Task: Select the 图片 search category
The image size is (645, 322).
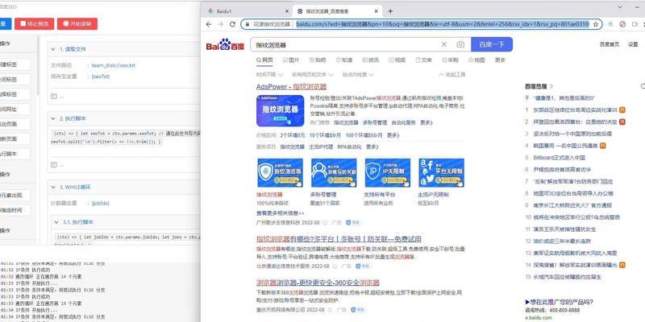Action: point(291,60)
